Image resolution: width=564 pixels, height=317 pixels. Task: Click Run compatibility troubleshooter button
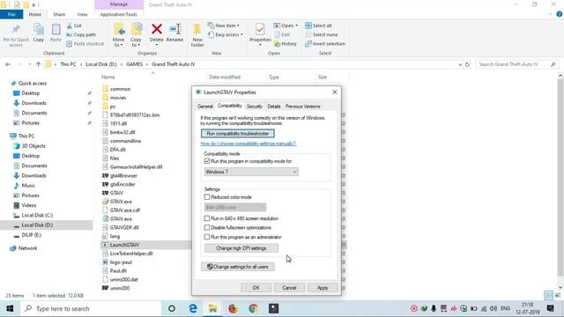tap(238, 134)
